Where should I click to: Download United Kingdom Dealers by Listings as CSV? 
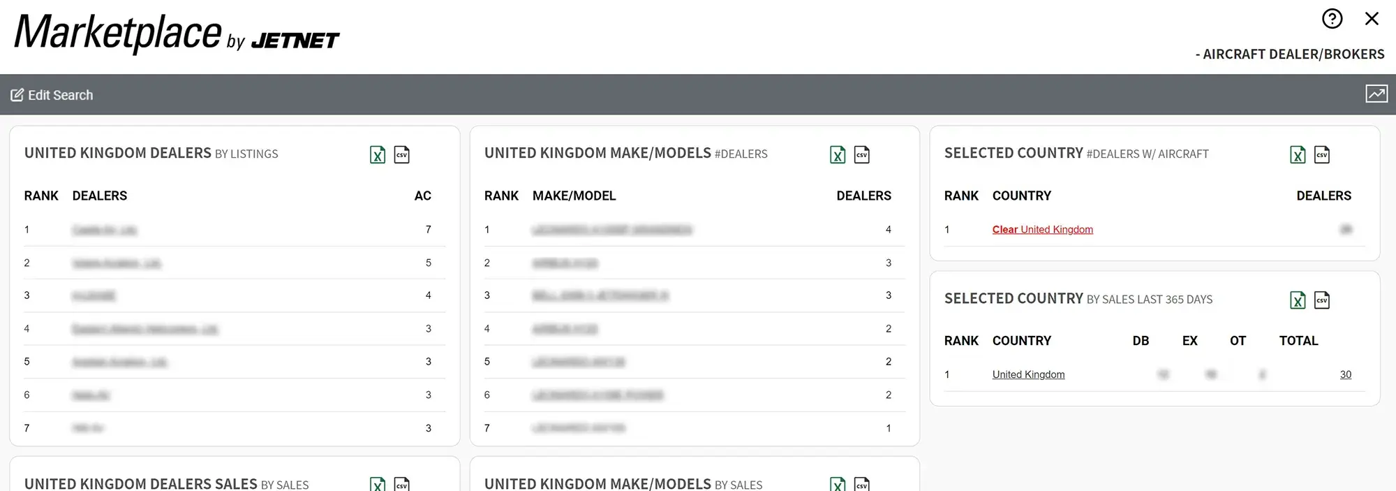[x=402, y=154]
